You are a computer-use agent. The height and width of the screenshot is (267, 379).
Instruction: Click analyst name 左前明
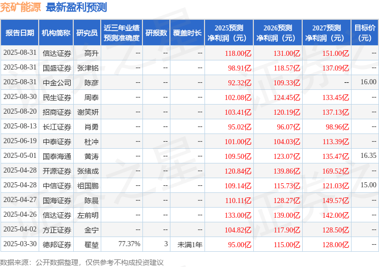[x=88, y=215]
